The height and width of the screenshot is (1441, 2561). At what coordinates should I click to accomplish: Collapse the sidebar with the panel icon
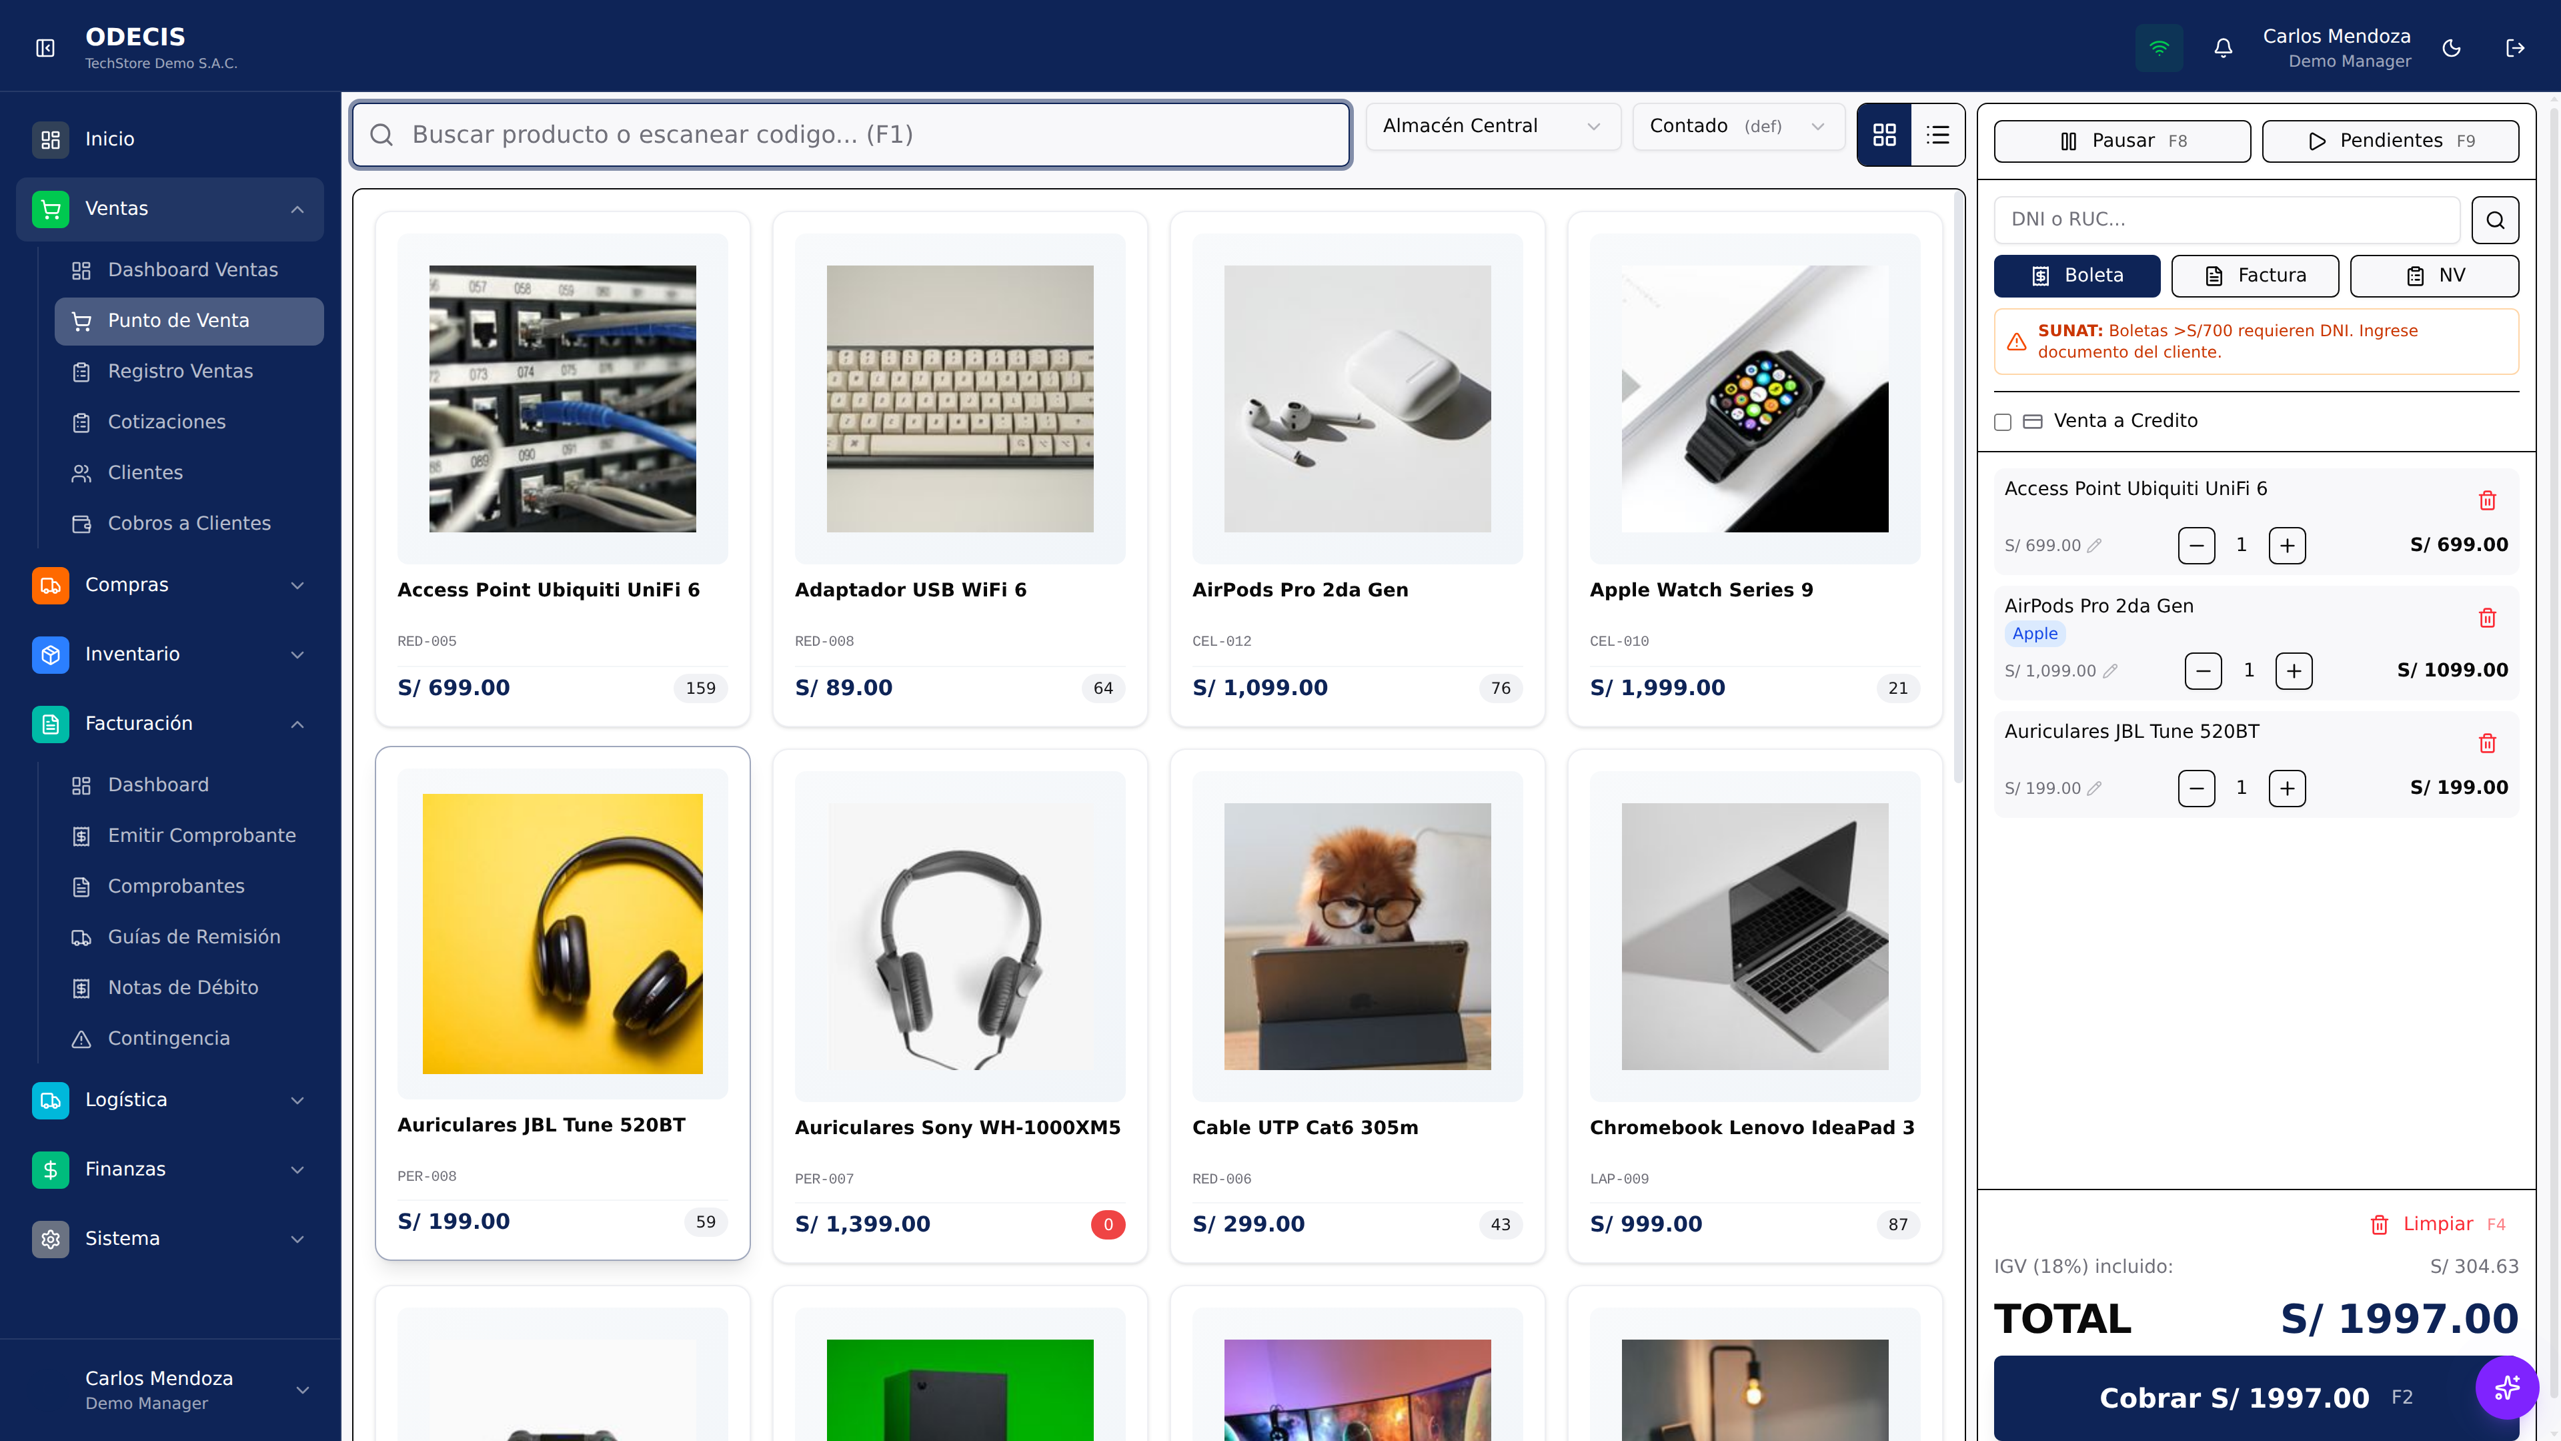[x=45, y=48]
